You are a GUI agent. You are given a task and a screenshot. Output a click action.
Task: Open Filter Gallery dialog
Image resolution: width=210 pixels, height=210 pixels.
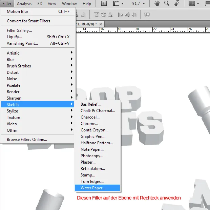19,30
